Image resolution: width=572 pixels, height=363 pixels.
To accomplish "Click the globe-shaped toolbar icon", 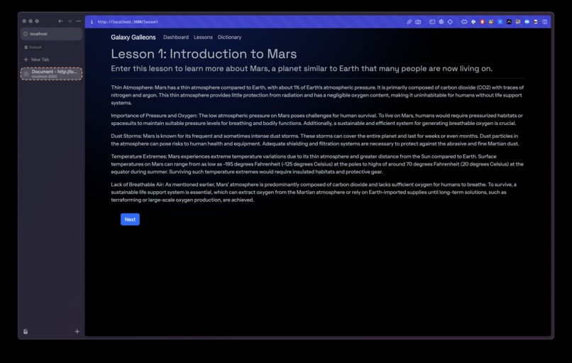I will tap(441, 22).
